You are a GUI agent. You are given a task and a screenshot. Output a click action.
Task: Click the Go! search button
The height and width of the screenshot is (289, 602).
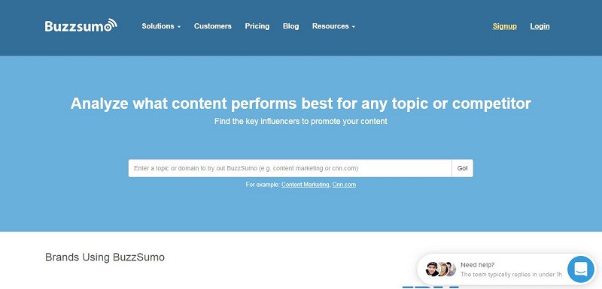[x=462, y=168]
